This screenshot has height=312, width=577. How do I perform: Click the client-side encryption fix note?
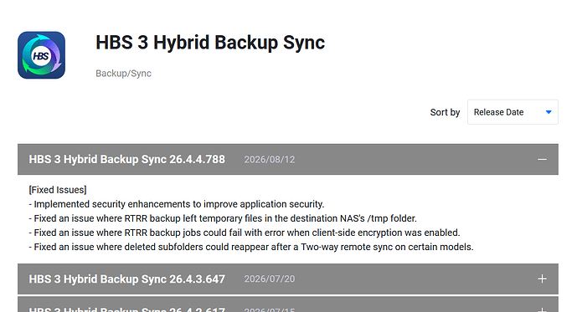tap(245, 233)
